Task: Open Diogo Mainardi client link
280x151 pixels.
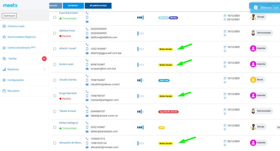Action: click(68, 93)
